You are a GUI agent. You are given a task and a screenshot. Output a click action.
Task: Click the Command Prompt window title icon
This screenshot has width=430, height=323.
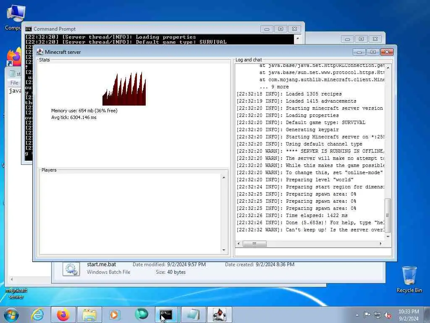28,29
